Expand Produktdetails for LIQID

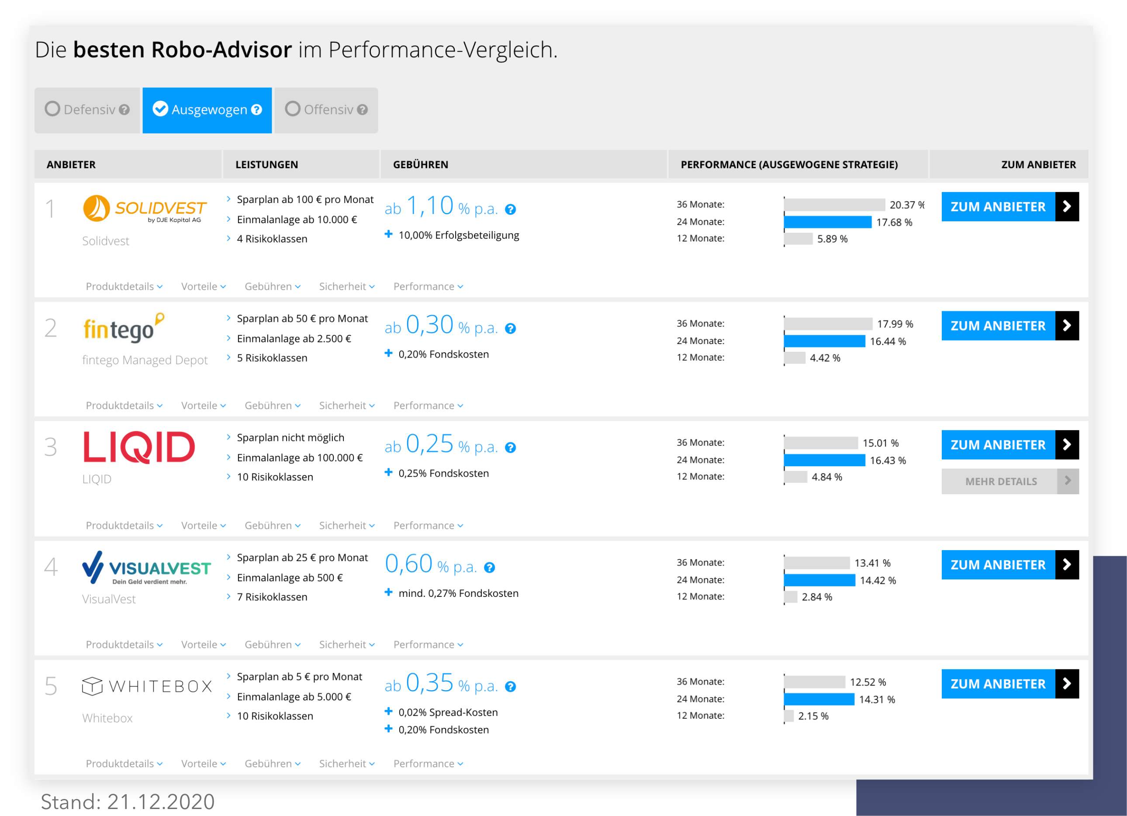tap(124, 526)
